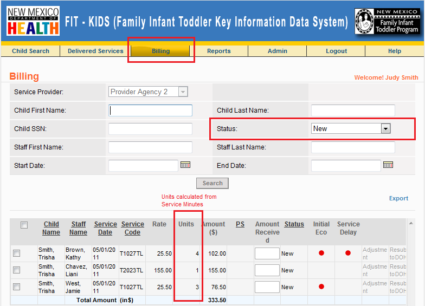Sort by Service Date column header

pyautogui.click(x=105, y=228)
